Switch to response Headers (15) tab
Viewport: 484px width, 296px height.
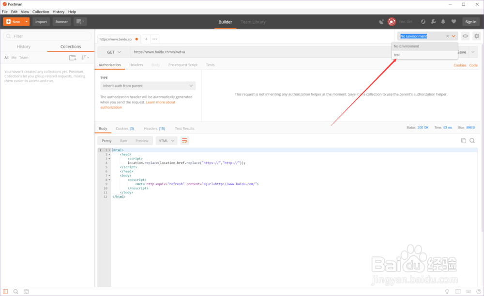154,129
